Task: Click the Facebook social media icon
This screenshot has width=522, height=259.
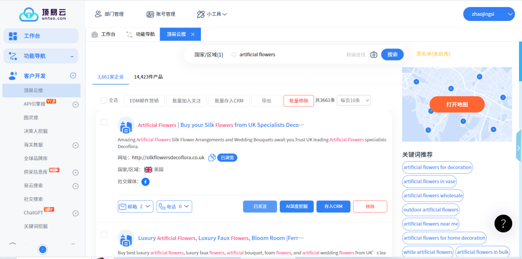Action: point(145,182)
